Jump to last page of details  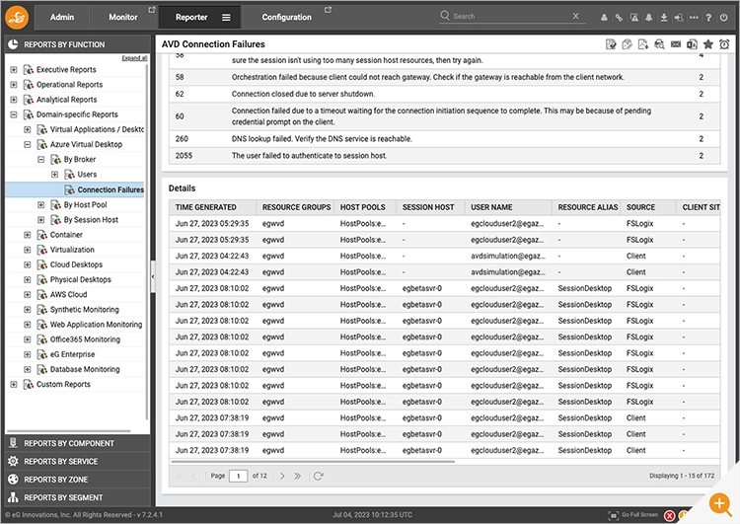(297, 476)
